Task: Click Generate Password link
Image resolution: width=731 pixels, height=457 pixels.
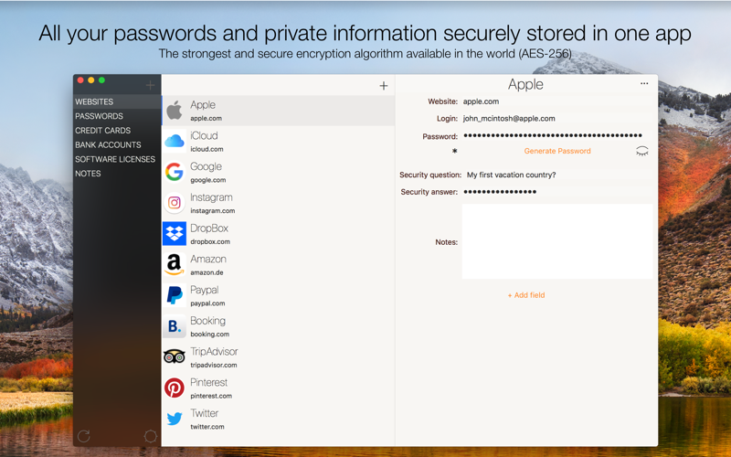Action: [x=557, y=151]
